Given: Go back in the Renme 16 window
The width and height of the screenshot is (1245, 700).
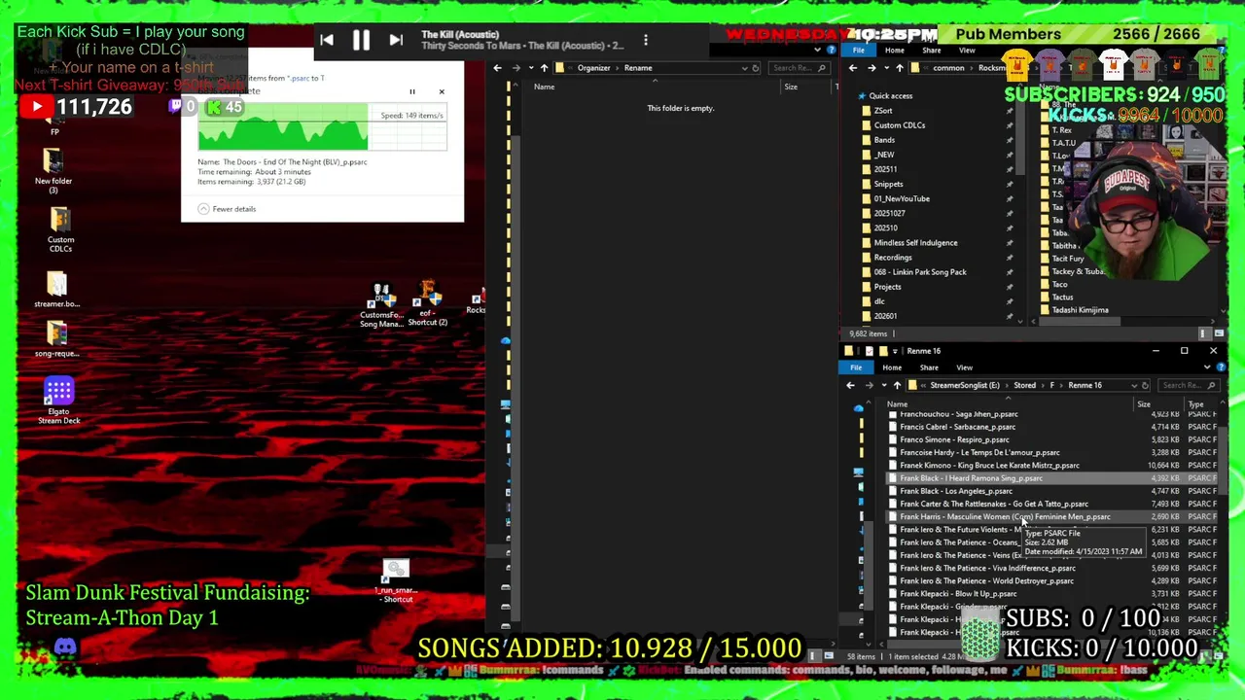Looking at the screenshot, I should coord(850,385).
